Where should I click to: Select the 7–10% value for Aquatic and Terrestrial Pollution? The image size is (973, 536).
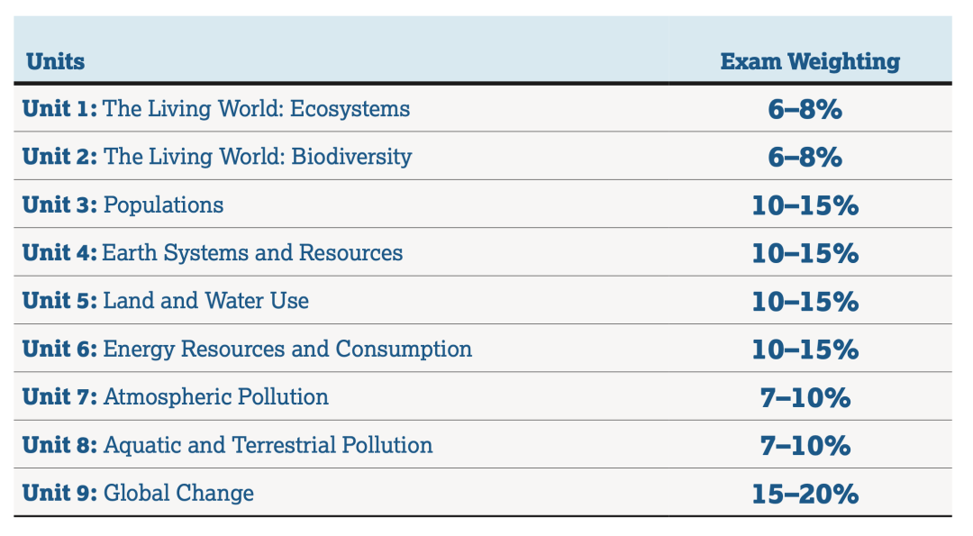(805, 445)
